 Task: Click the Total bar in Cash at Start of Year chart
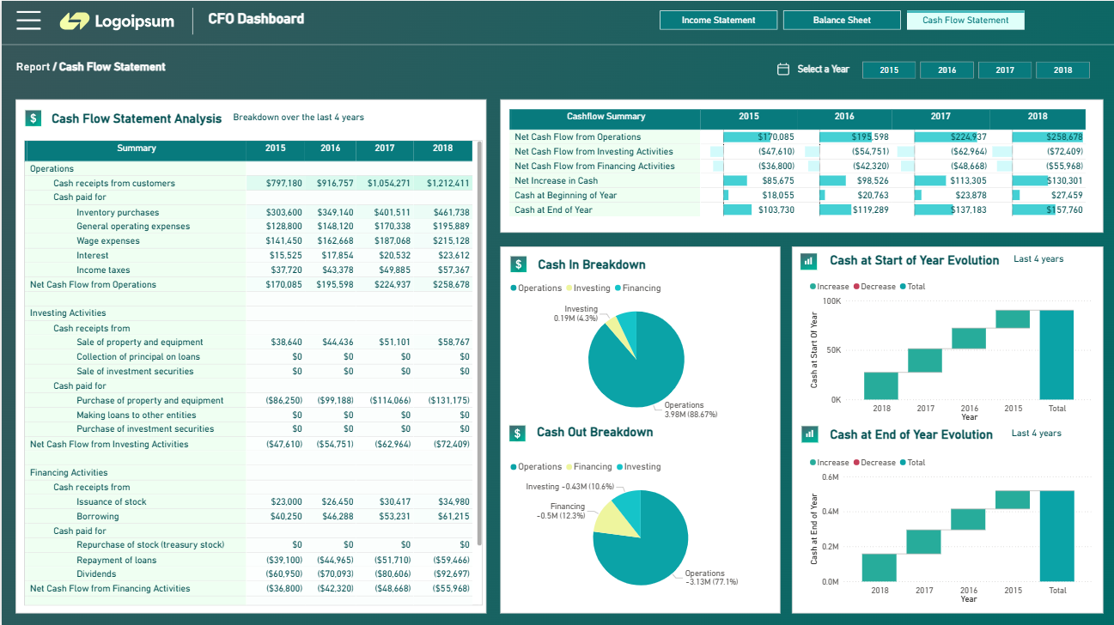1056,355
